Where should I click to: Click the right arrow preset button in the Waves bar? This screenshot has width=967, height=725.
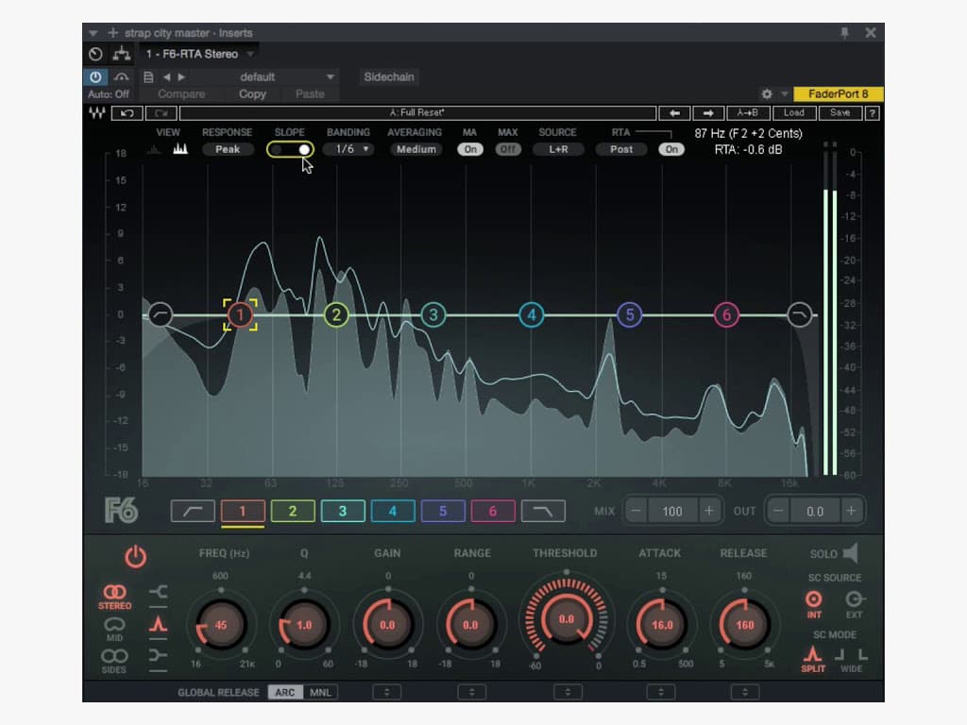[x=708, y=113]
